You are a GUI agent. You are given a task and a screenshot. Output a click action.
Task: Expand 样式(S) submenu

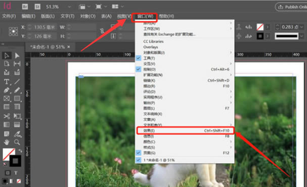pos(185,147)
